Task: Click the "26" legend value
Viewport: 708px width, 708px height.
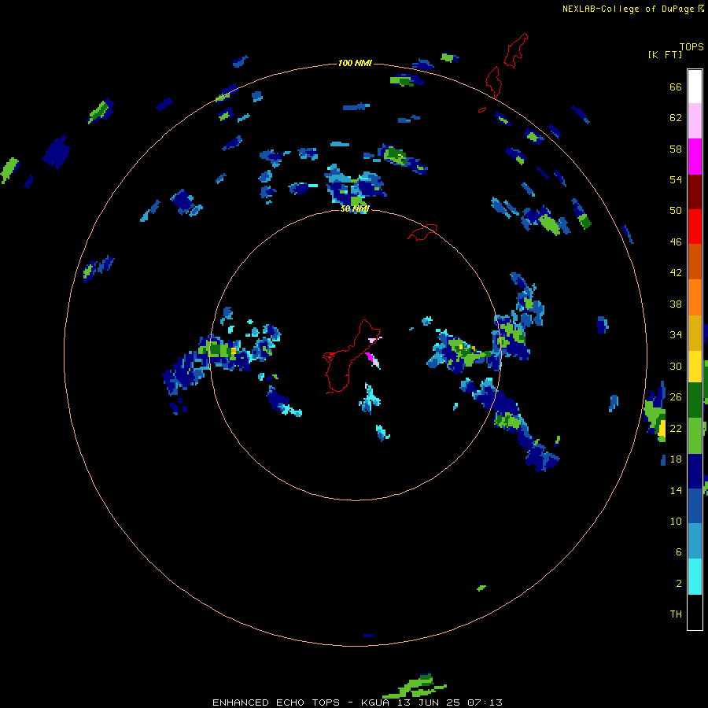Action: click(676, 397)
